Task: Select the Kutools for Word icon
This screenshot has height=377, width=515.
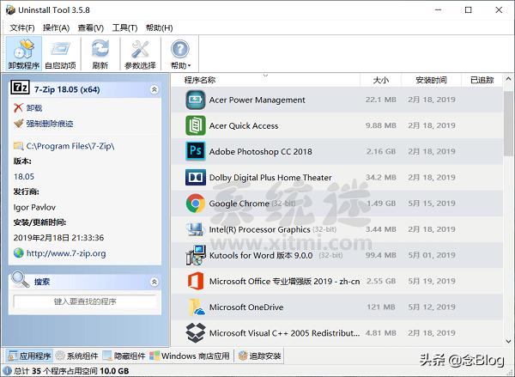Action: tap(196, 255)
